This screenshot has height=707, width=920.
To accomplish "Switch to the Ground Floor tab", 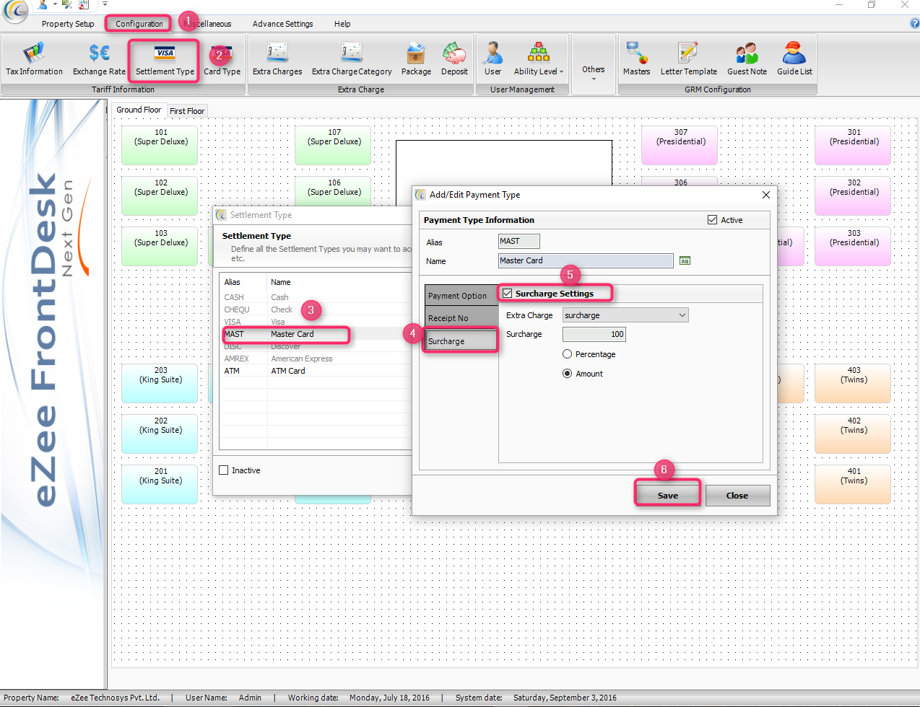I will (139, 110).
